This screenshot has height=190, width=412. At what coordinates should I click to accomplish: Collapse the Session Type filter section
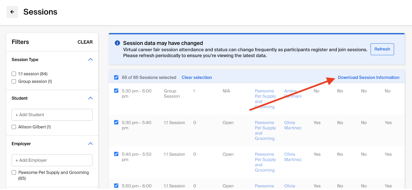[91, 59]
